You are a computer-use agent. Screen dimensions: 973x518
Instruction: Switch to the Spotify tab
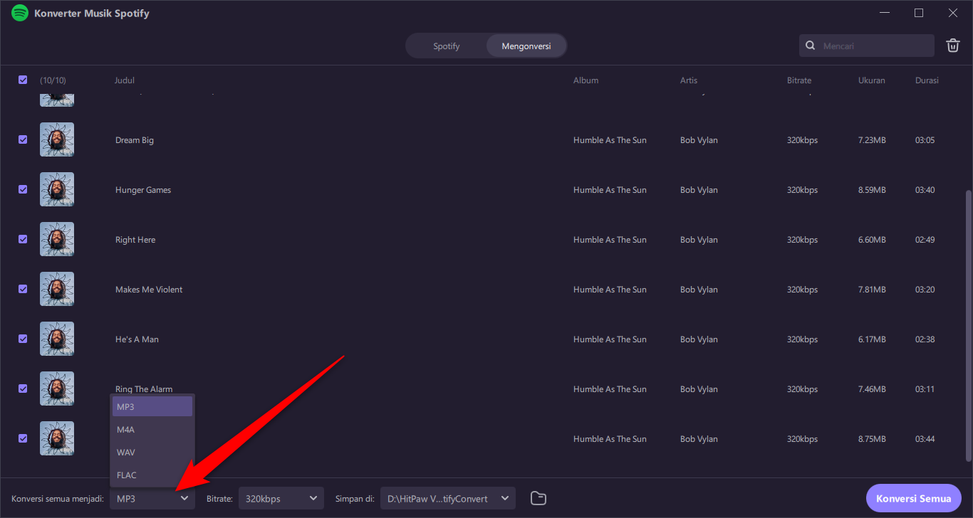pyautogui.click(x=447, y=46)
